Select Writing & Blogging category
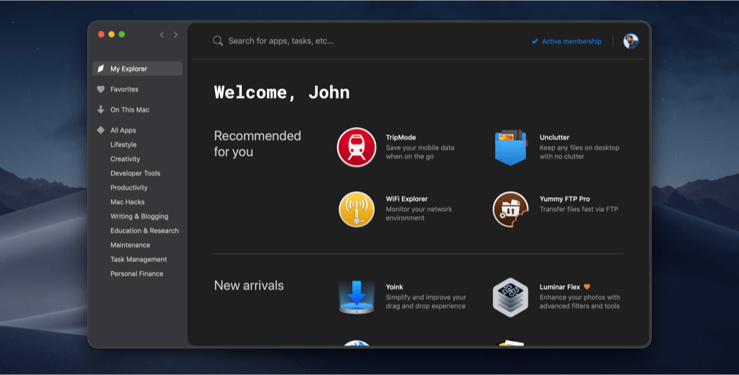Viewport: 739px width, 375px height. pos(139,216)
